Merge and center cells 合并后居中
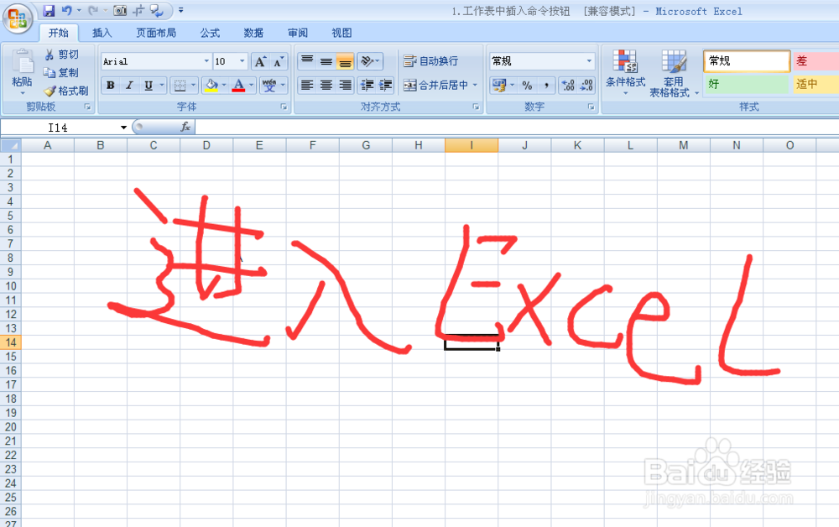Screen dimensions: 839x527 point(435,85)
